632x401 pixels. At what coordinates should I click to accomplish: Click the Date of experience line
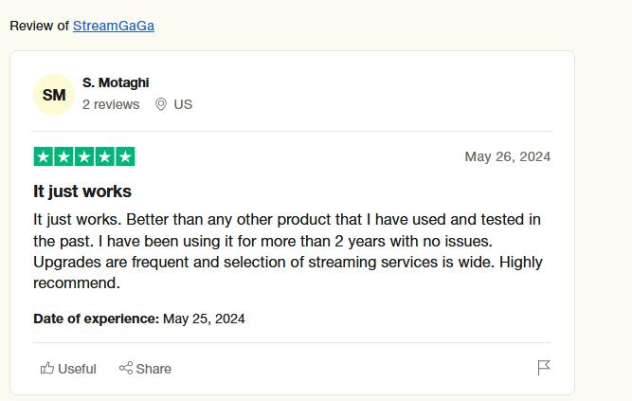139,319
